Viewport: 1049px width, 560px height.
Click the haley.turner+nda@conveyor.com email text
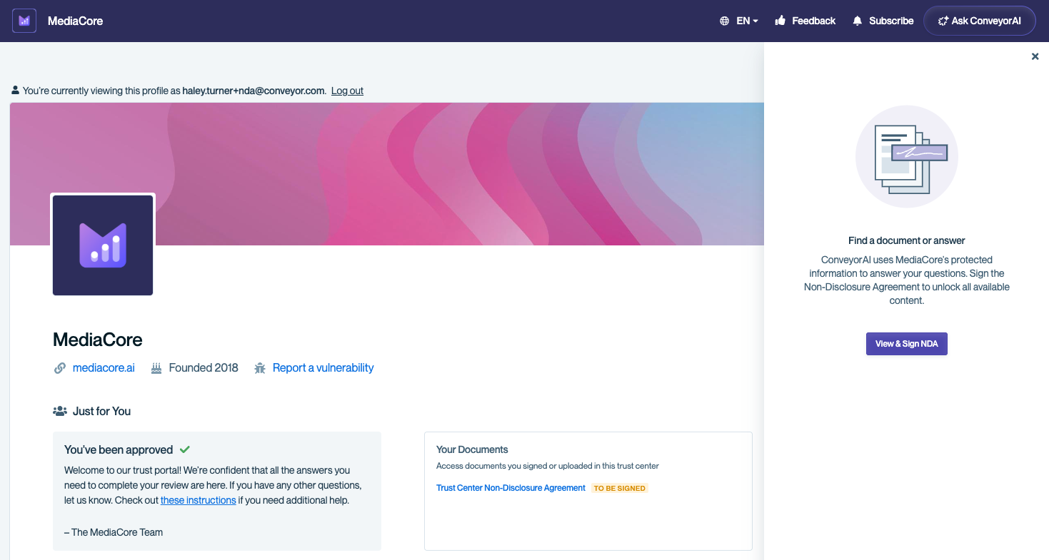(254, 91)
